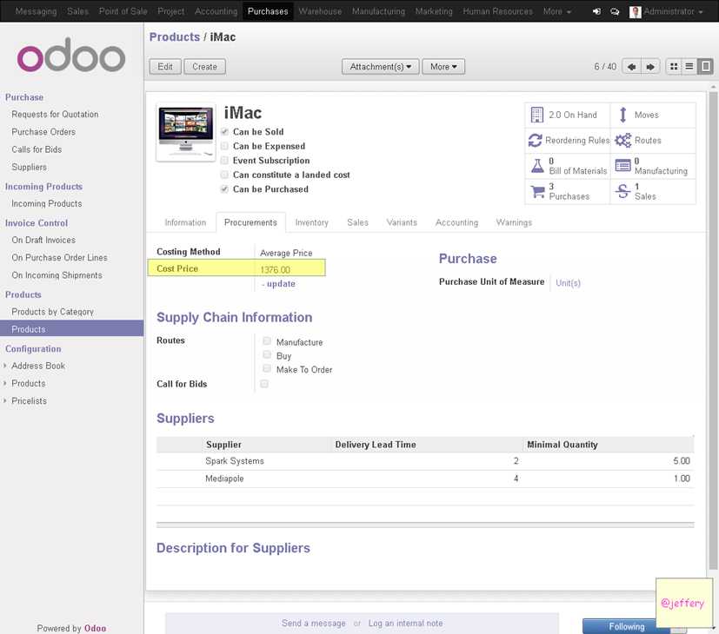Click the Odoo link in footer
The height and width of the screenshot is (634, 719).
(95, 629)
